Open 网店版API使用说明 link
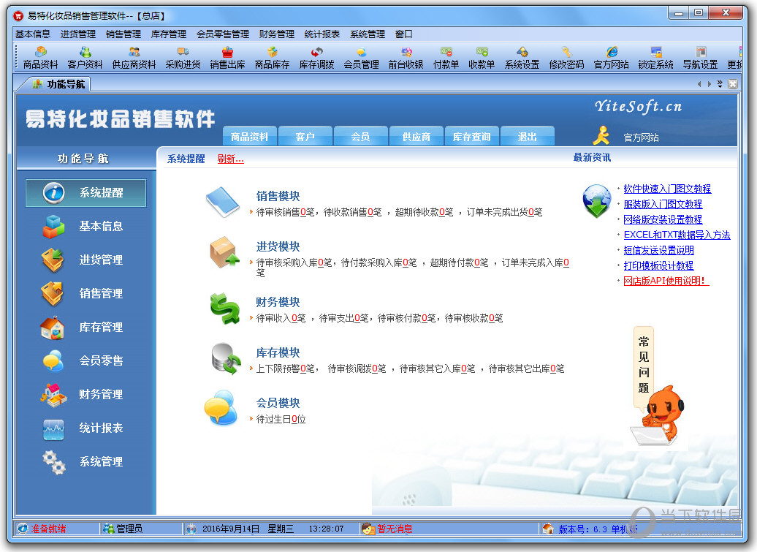The width and height of the screenshot is (757, 552). 666,281
